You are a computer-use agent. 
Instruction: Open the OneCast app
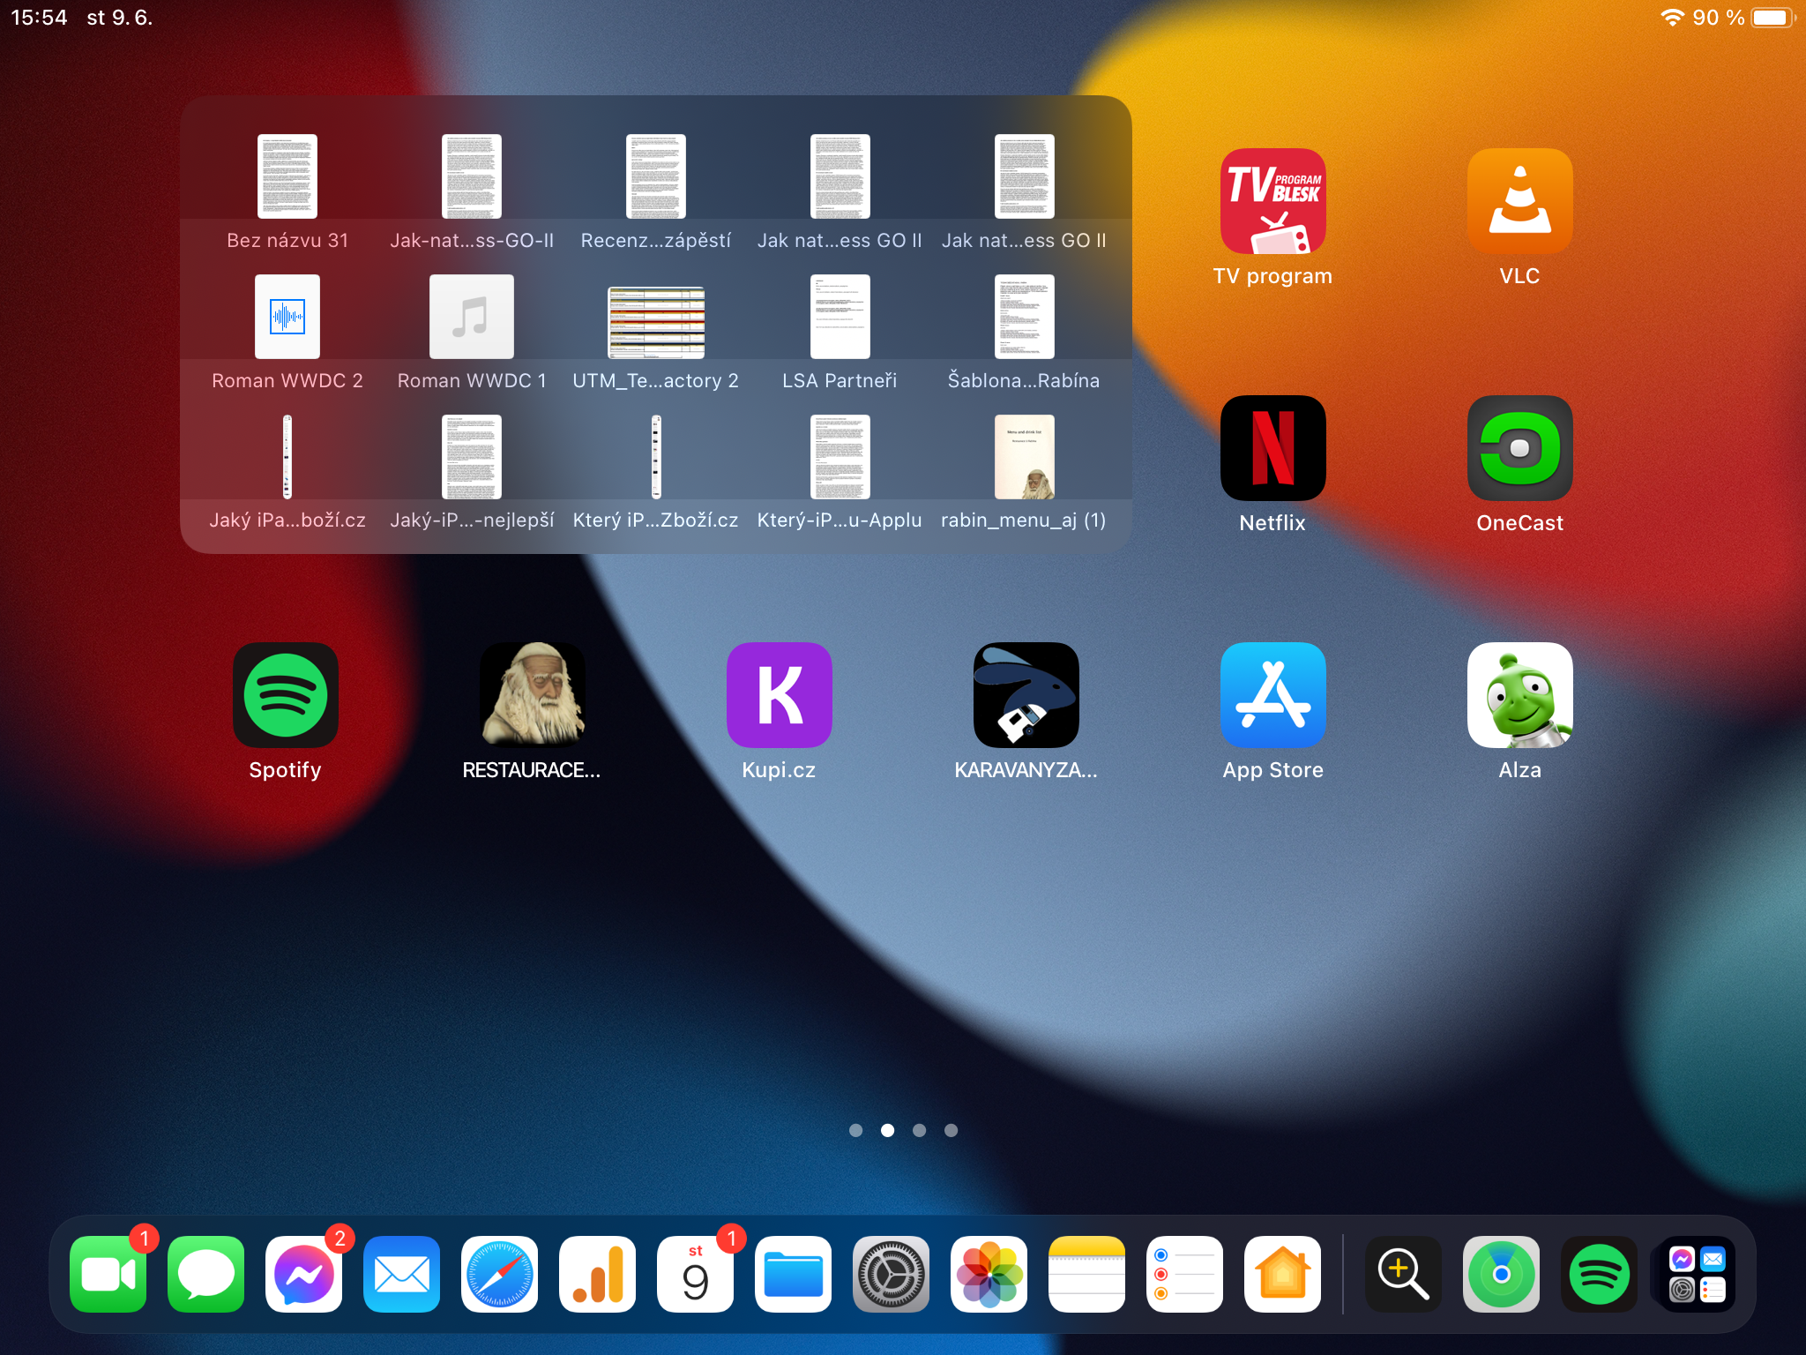coord(1519,448)
